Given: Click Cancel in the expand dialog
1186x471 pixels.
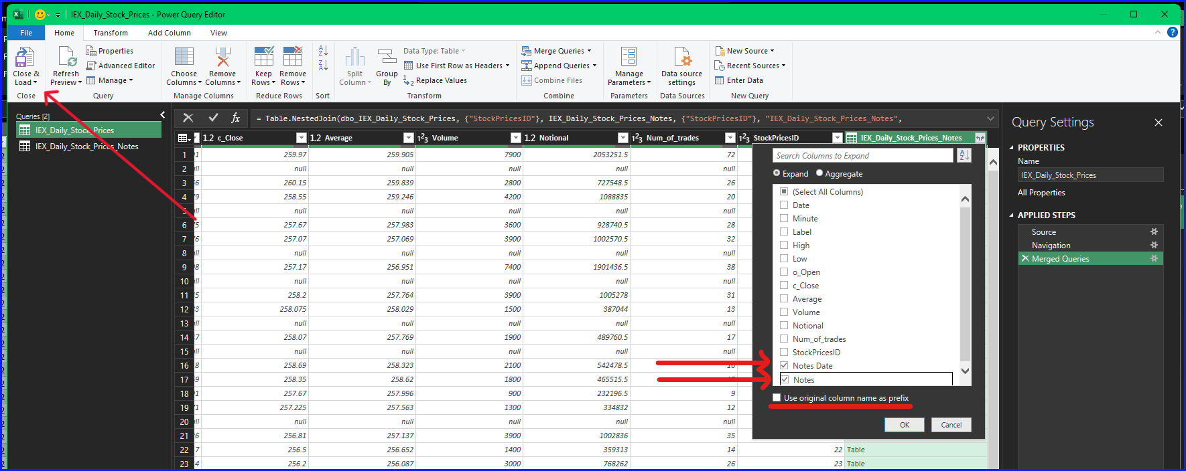Looking at the screenshot, I should [951, 425].
